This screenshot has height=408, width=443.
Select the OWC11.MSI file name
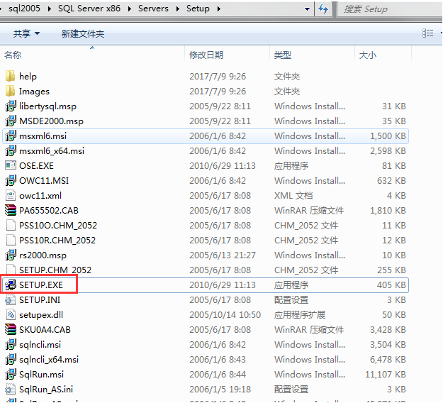click(x=44, y=180)
